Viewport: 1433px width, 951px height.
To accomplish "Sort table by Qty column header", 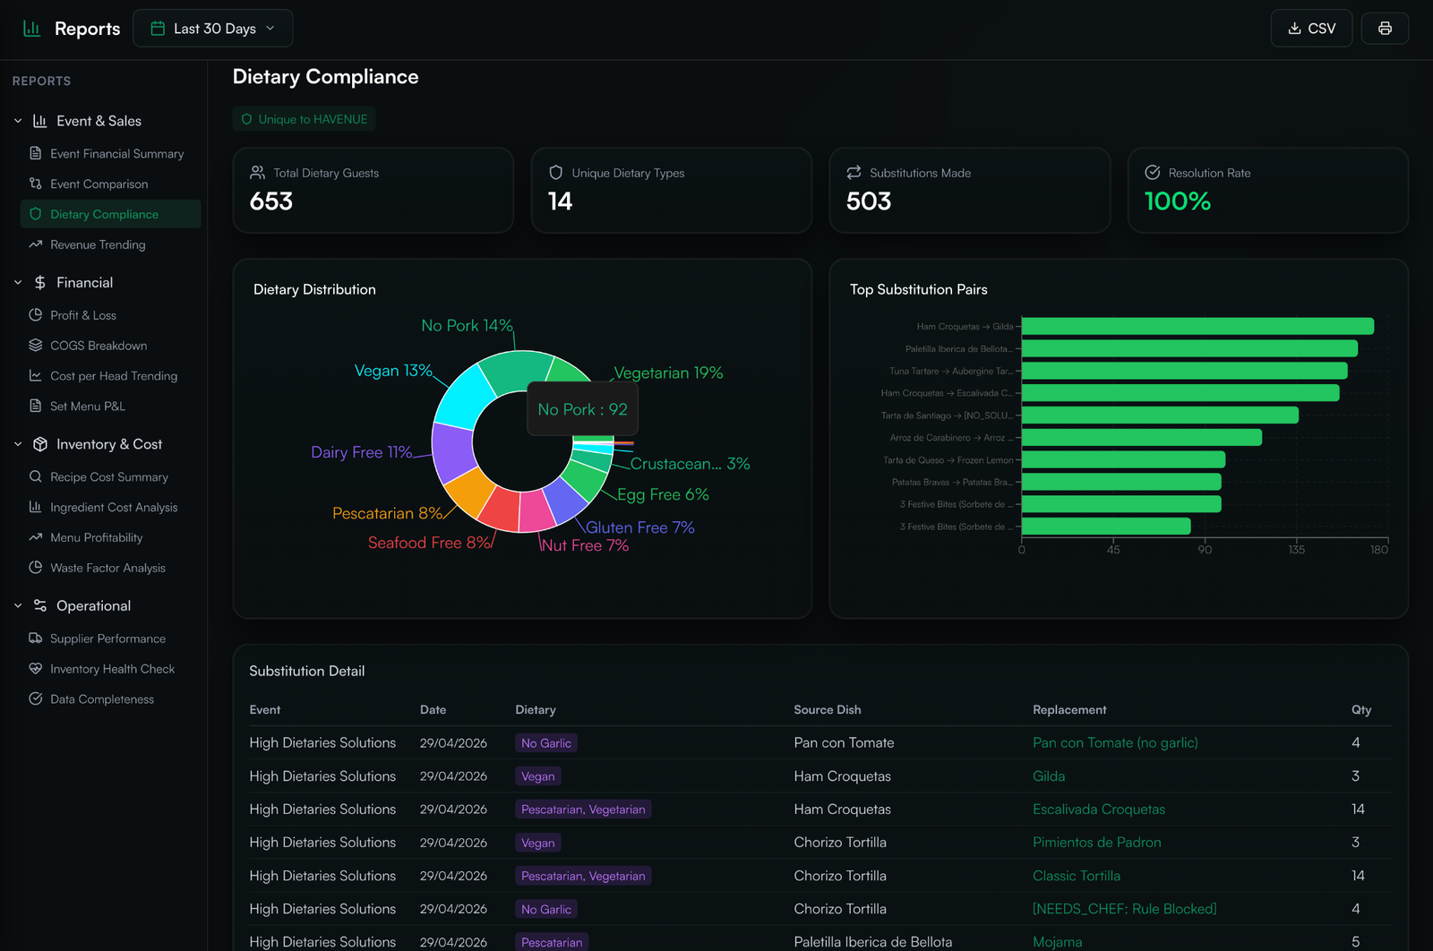I will click(x=1361, y=710).
